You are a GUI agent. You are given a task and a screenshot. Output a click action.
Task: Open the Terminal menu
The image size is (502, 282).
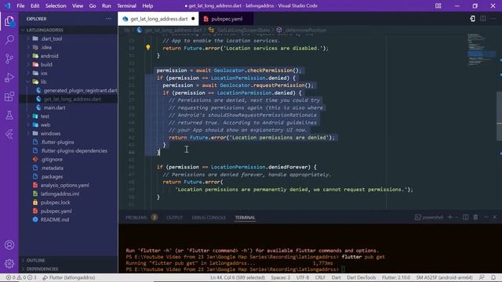tap(126, 5)
